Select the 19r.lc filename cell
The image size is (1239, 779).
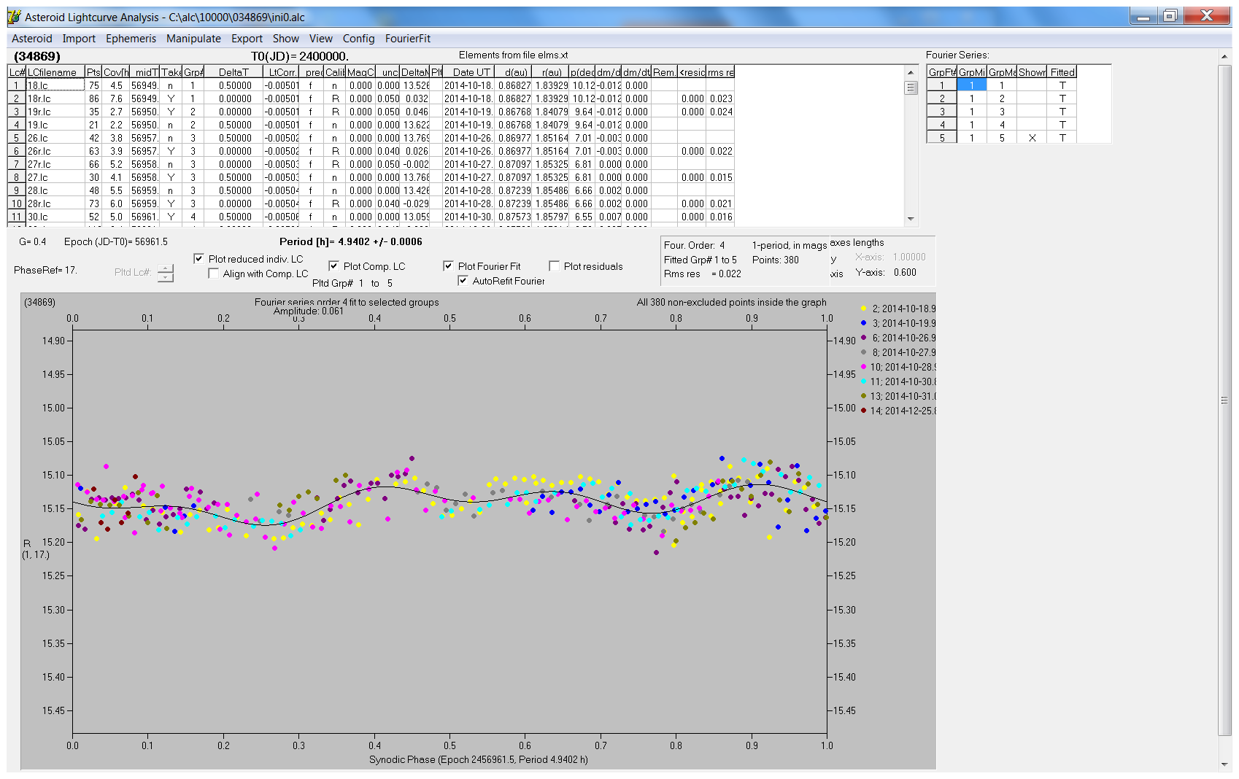click(55, 112)
